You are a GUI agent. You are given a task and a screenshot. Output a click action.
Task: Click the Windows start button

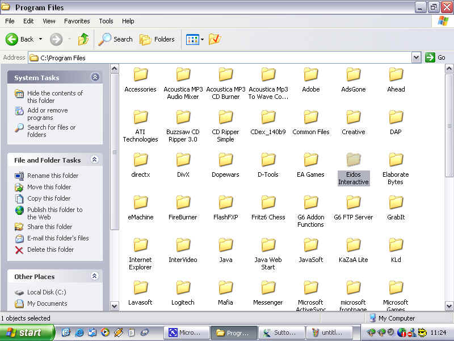(27, 332)
